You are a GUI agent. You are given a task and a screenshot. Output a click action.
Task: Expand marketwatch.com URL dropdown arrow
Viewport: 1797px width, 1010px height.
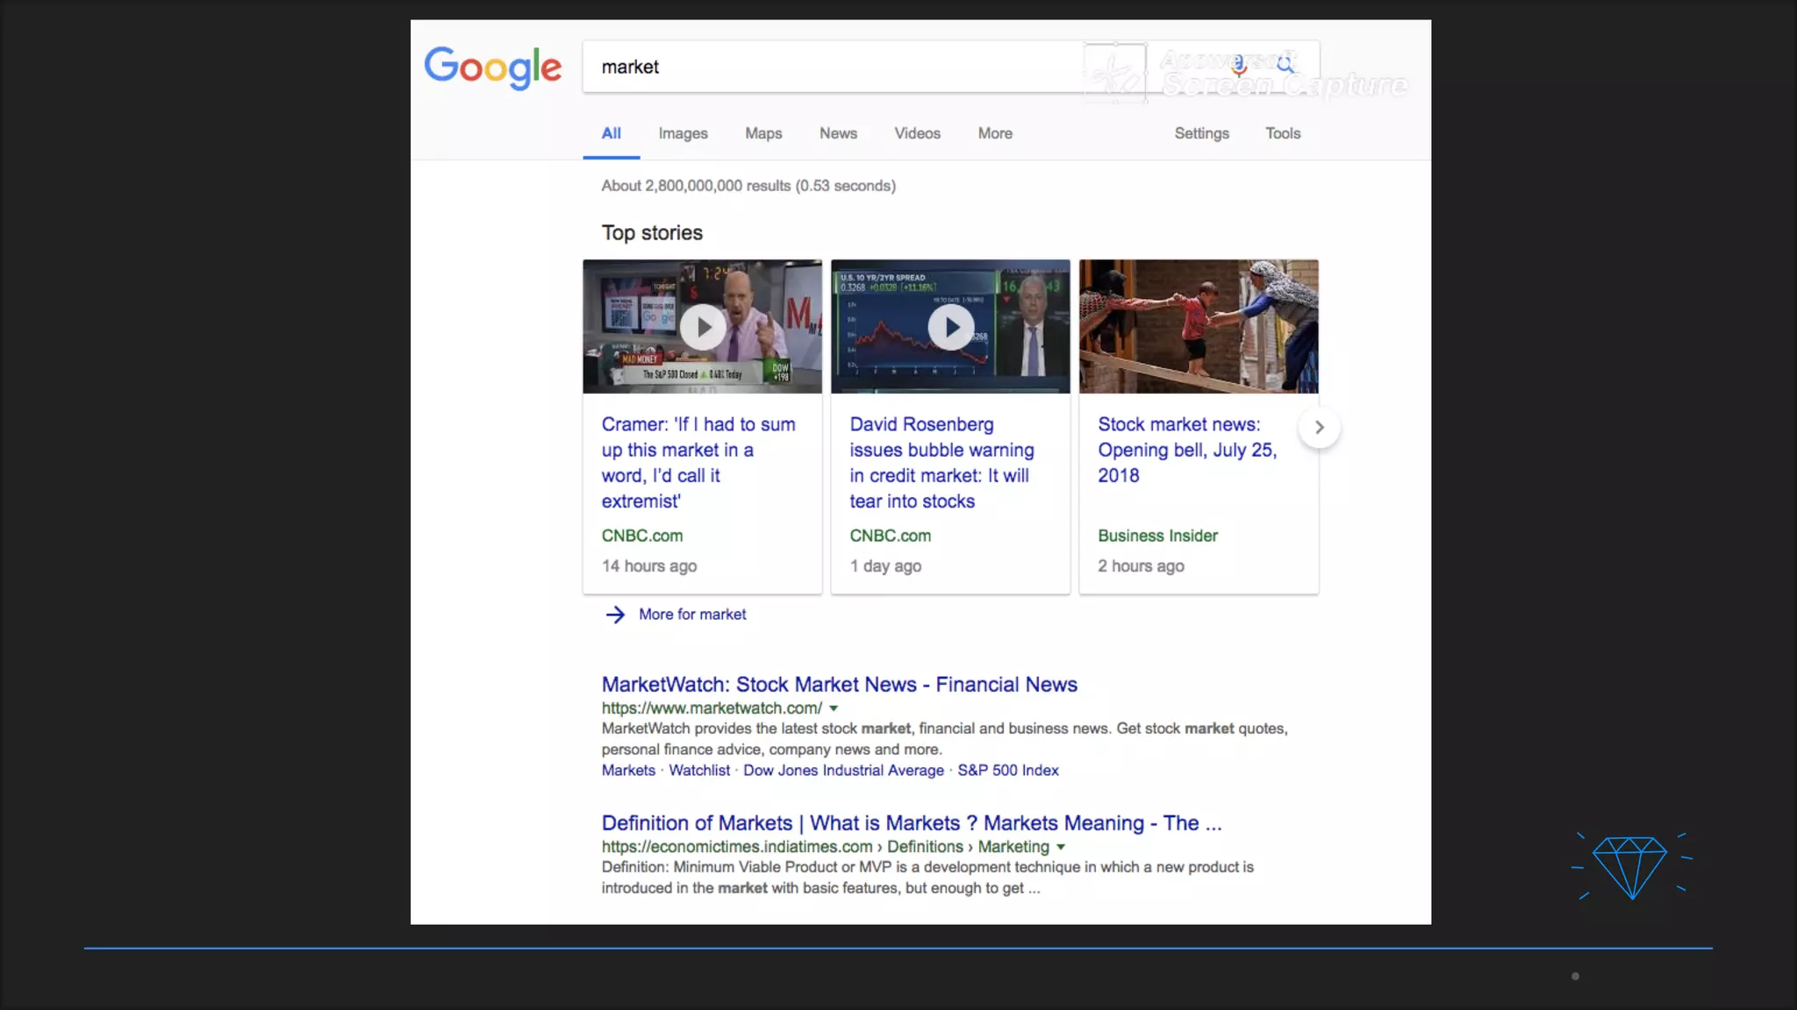(834, 708)
